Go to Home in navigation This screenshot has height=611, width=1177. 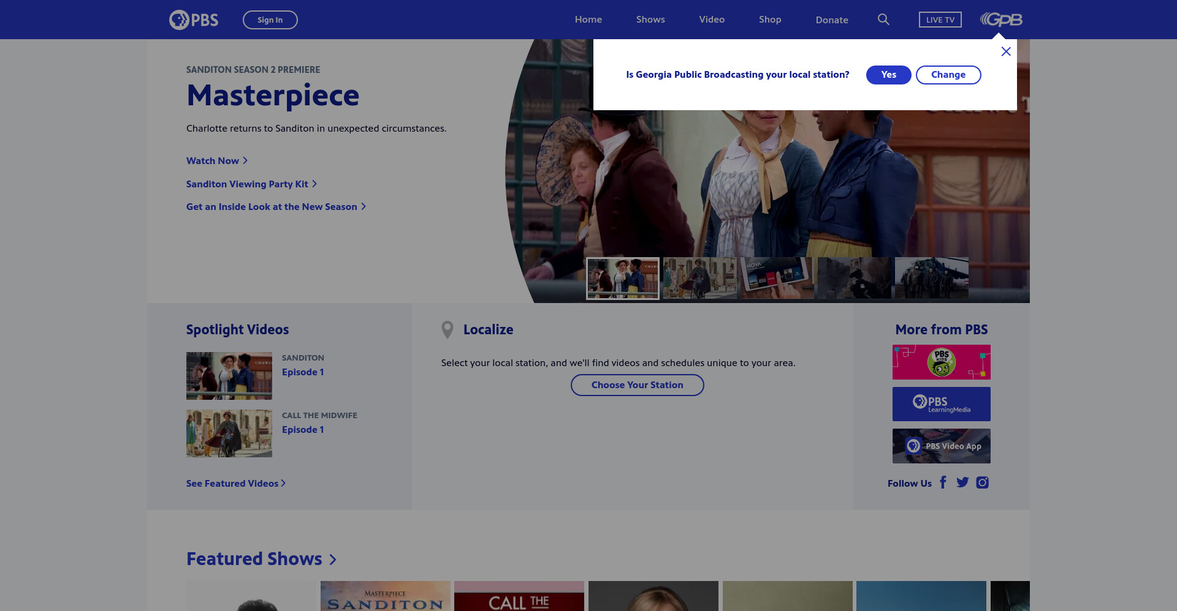click(588, 20)
